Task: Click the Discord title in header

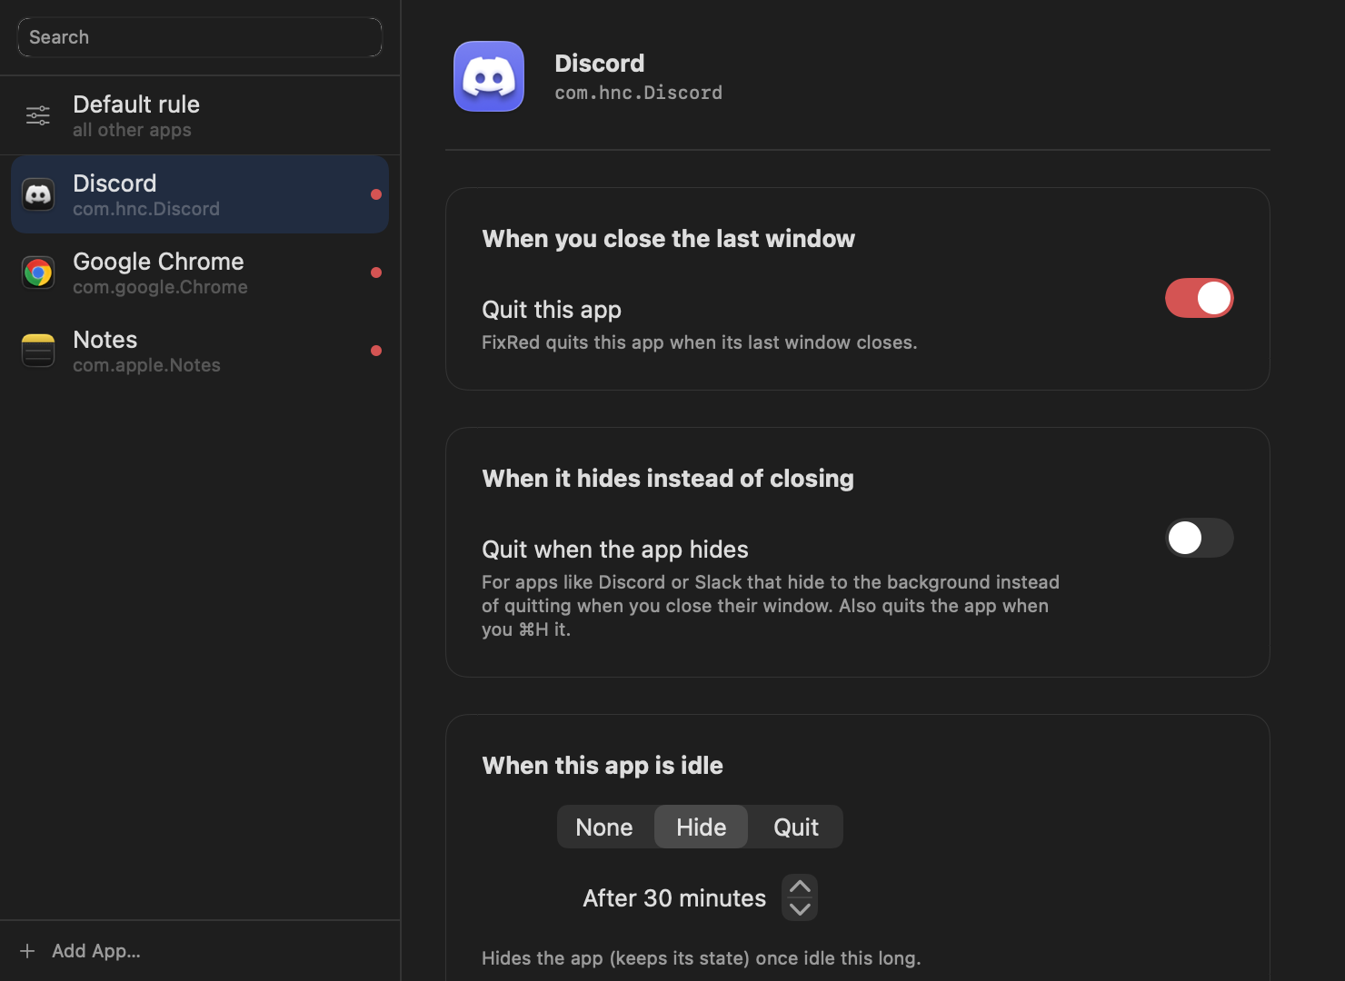Action: coord(600,64)
